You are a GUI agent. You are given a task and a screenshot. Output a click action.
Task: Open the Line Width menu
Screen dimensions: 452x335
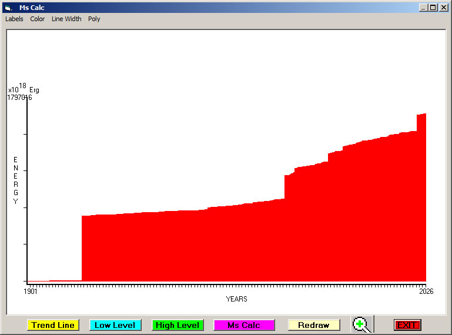coord(66,19)
